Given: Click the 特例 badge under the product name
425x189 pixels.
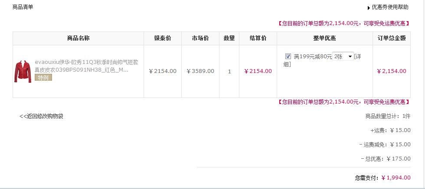Looking at the screenshot, I should (x=43, y=78).
